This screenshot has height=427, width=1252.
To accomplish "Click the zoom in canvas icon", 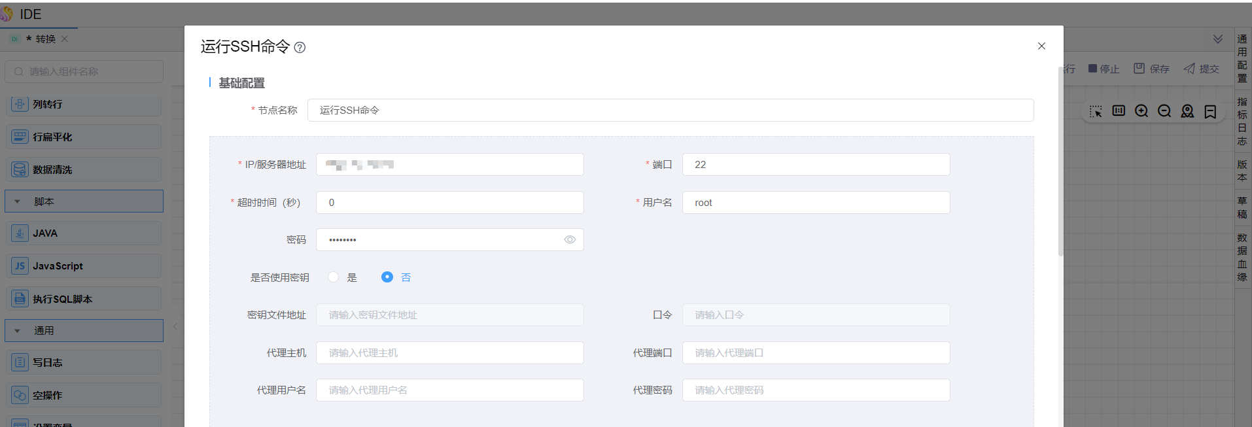I will [x=1141, y=111].
